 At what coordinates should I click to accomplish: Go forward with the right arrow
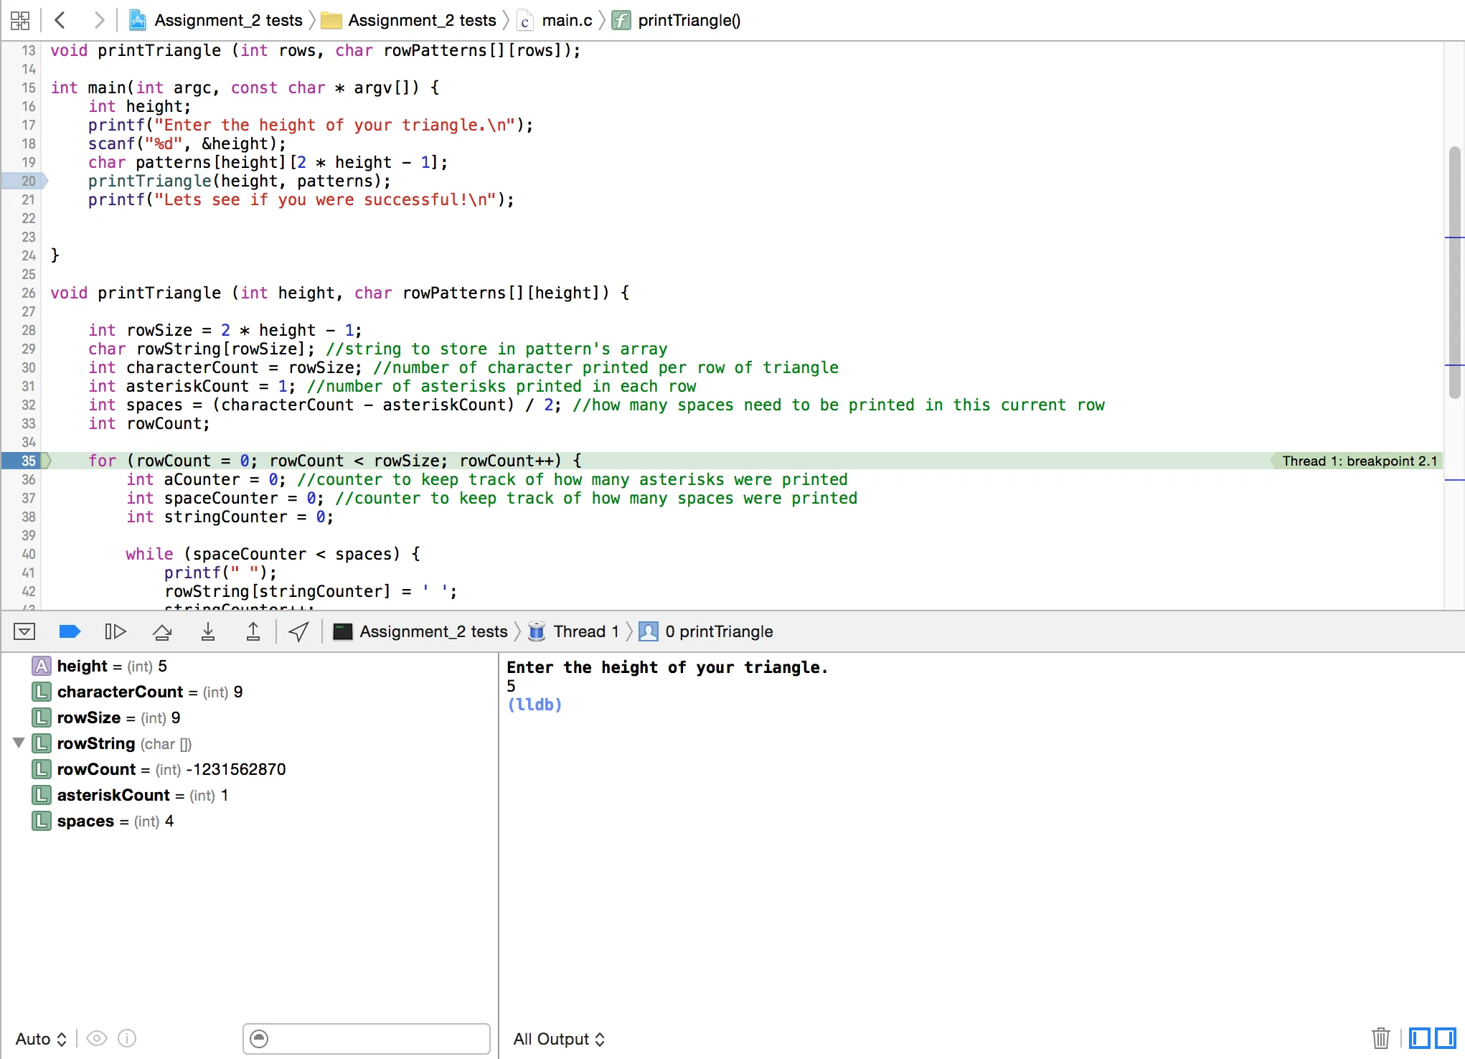(99, 20)
